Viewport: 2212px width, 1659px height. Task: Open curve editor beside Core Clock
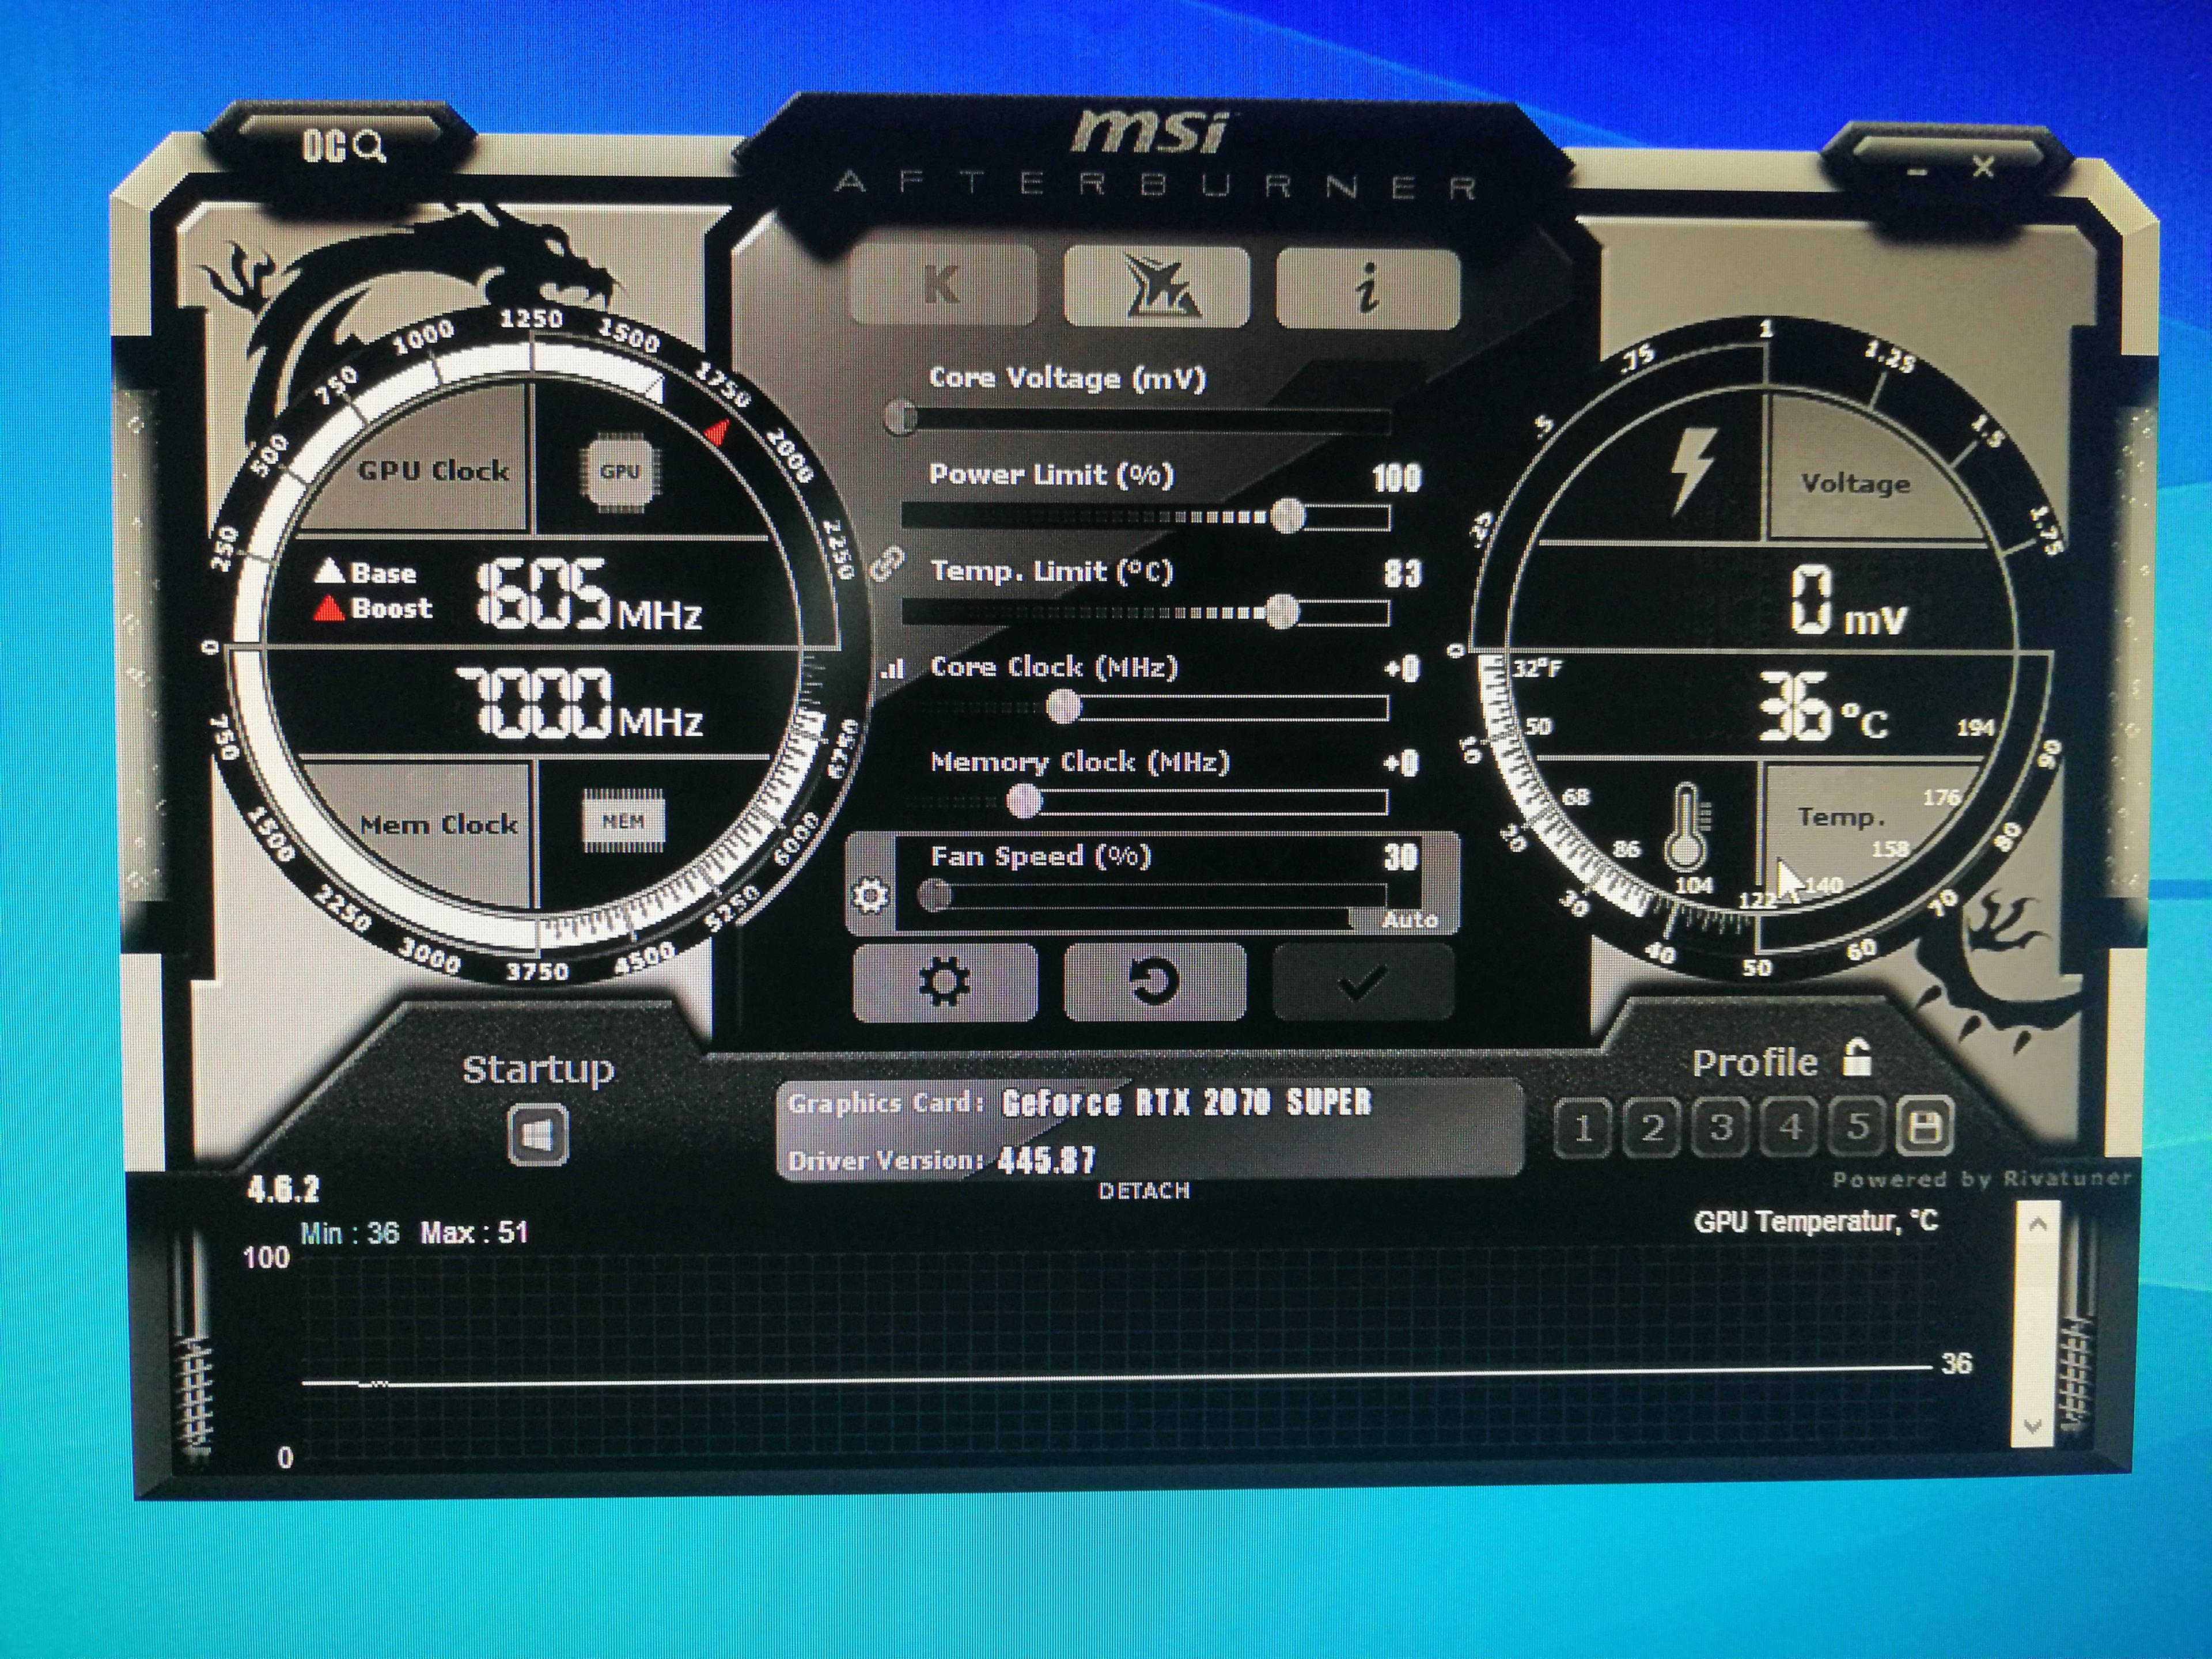892,669
